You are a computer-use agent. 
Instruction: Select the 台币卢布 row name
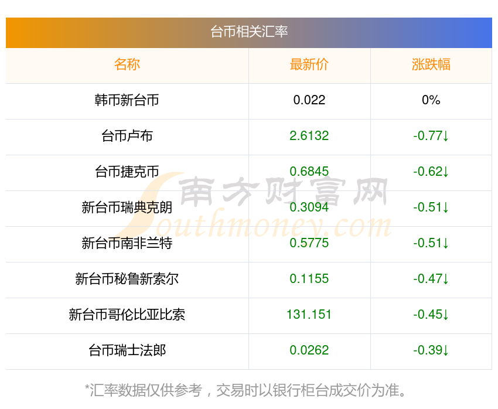[127, 136]
